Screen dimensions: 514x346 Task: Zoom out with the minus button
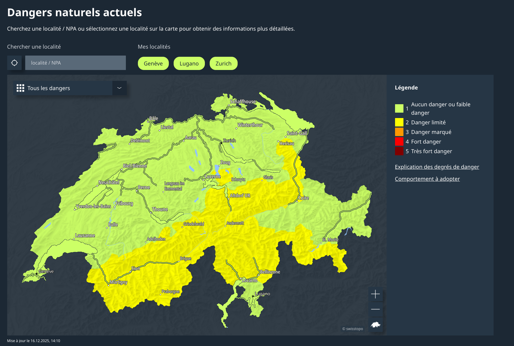[375, 309]
